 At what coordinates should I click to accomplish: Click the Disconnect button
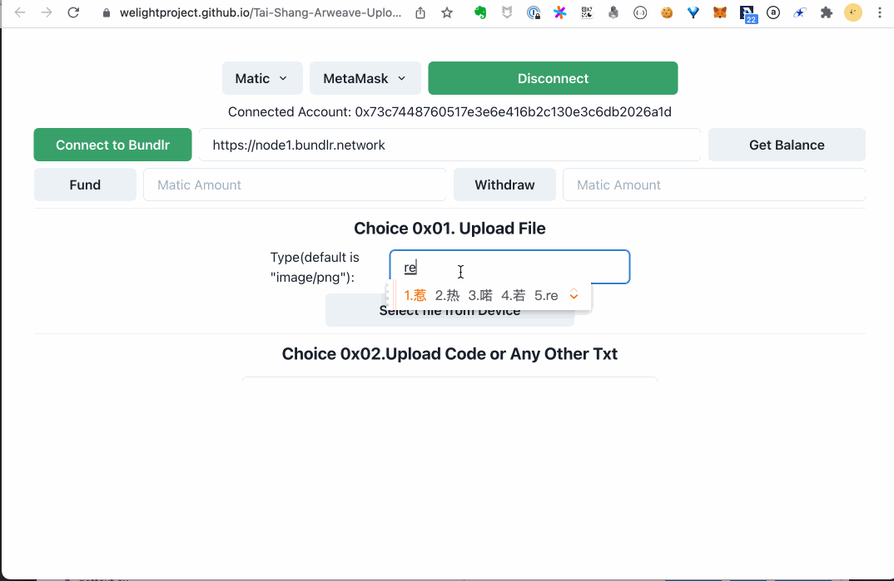553,77
